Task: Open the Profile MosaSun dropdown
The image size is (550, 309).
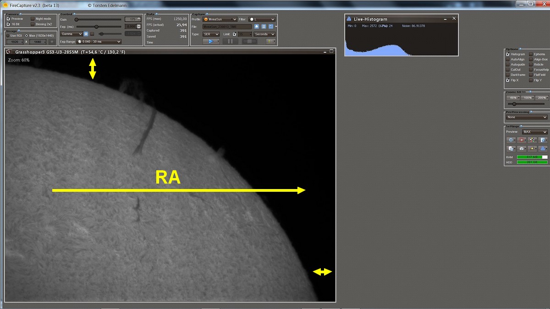Action: 220,19
